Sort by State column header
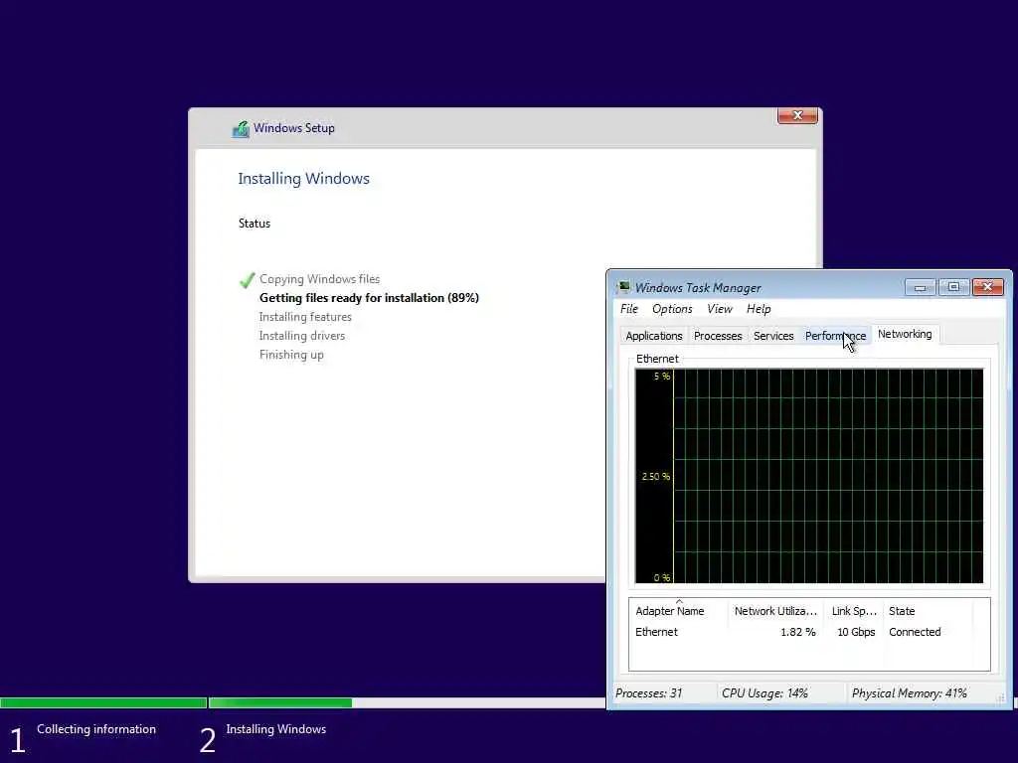 928,611
